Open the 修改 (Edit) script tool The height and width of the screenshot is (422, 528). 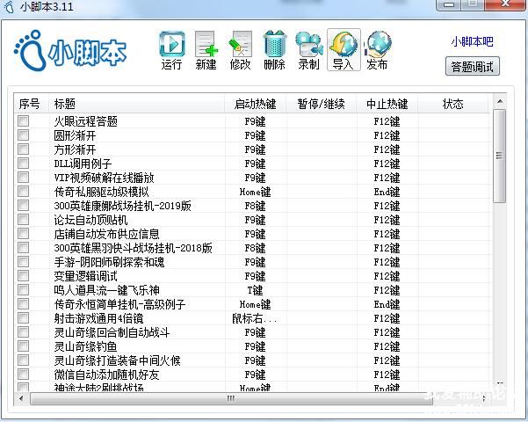pos(241,50)
